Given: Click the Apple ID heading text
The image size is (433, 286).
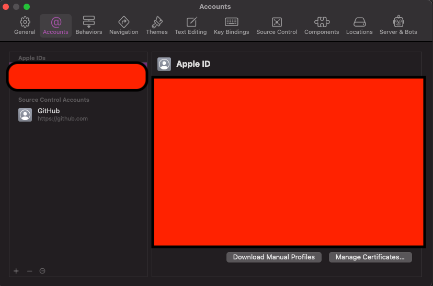Looking at the screenshot, I should pos(193,64).
